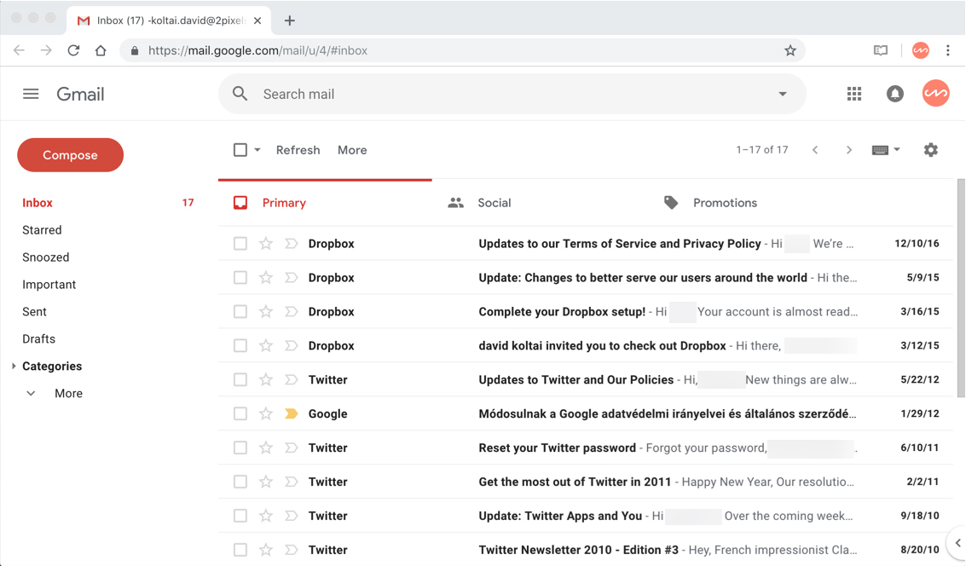
Task: Expand the Categories label
Action: click(52, 366)
